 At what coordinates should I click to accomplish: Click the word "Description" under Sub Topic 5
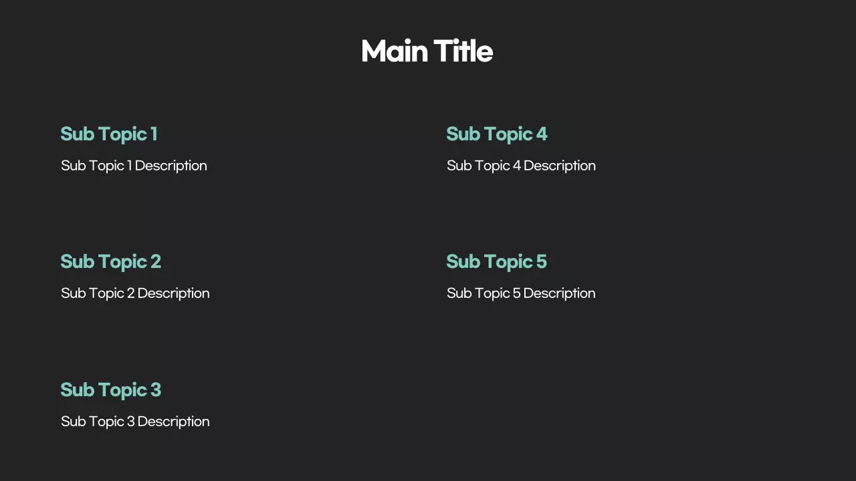pos(560,293)
